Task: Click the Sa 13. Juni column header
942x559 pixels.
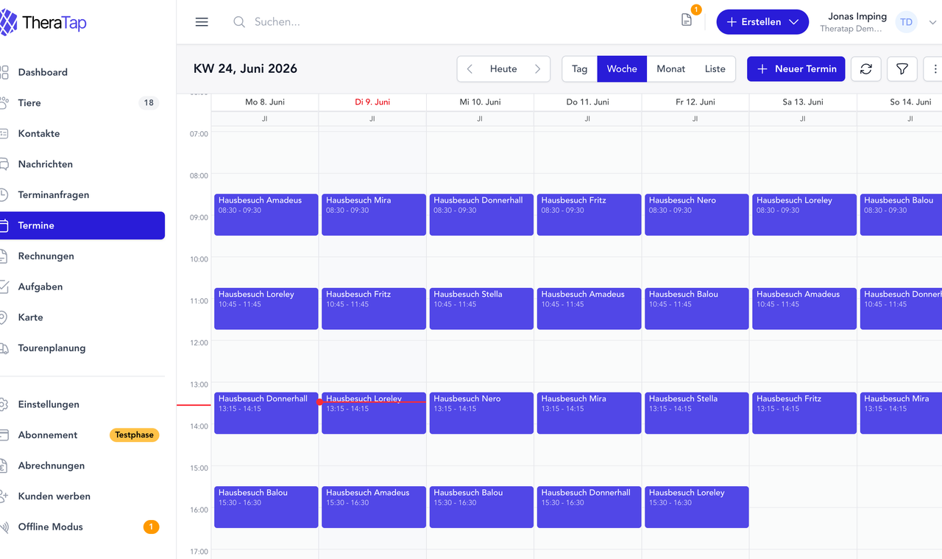Action: [x=803, y=102]
